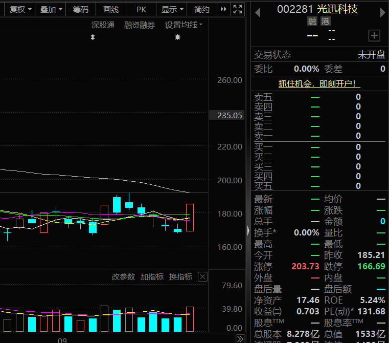
Task: Click the last red candlestick on chart
Action: 190,218
